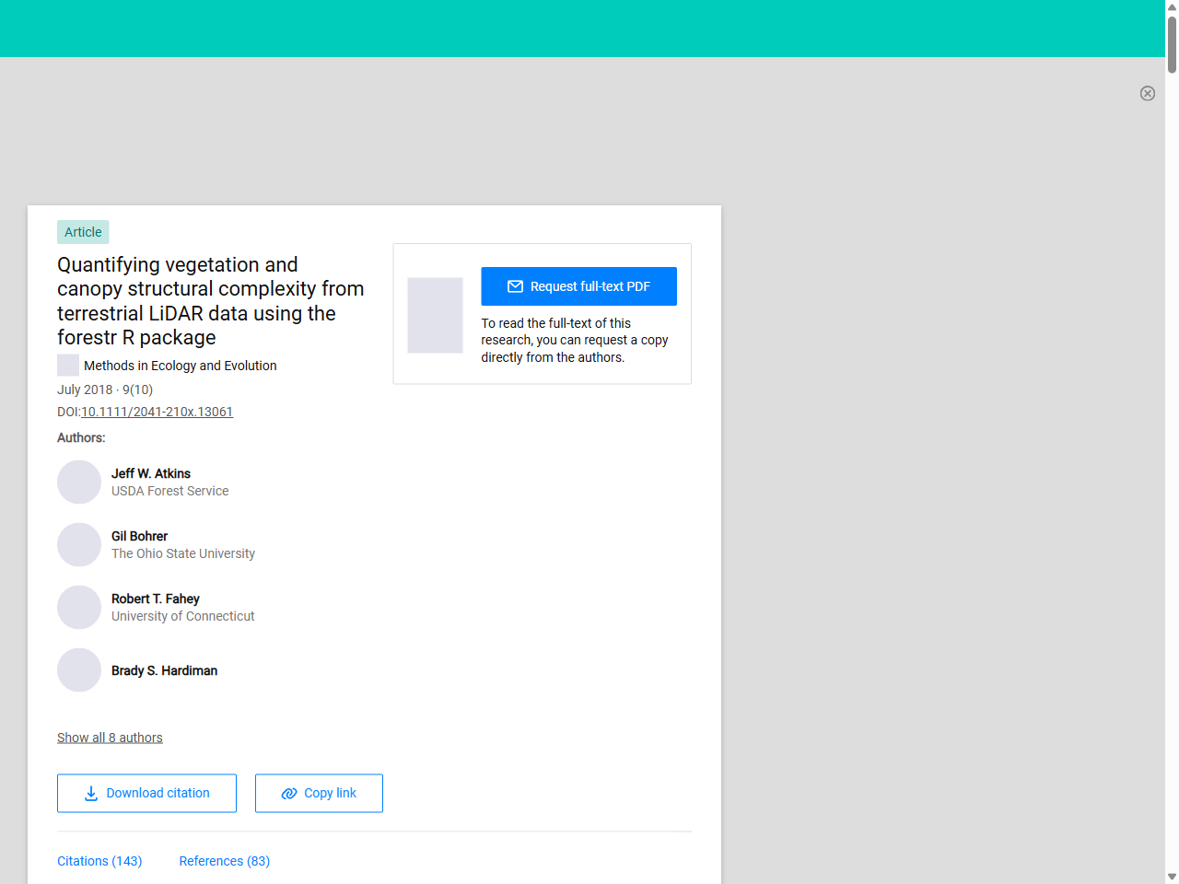This screenshot has width=1179, height=884.
Task: Click the July 2018 · 9(10) publication date text
Action: [105, 390]
